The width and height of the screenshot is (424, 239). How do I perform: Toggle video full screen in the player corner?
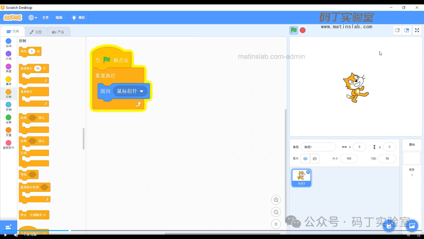419,235
